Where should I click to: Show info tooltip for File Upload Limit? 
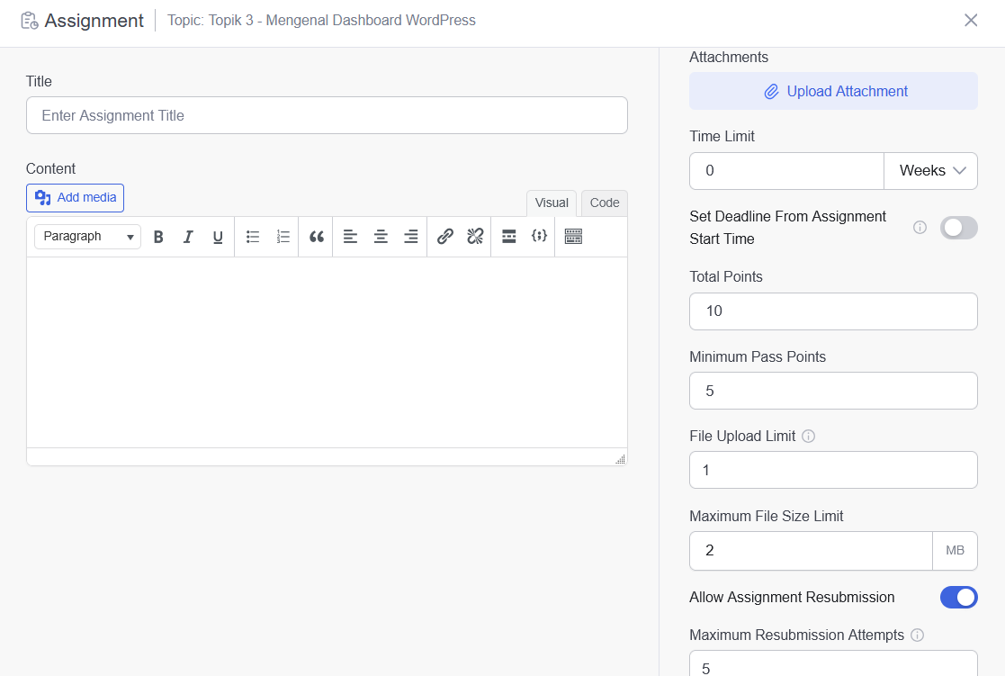(x=808, y=437)
